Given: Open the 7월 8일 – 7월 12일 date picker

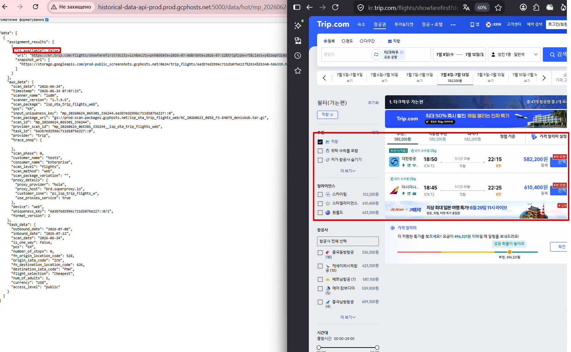Looking at the screenshot, I should click(x=459, y=54).
